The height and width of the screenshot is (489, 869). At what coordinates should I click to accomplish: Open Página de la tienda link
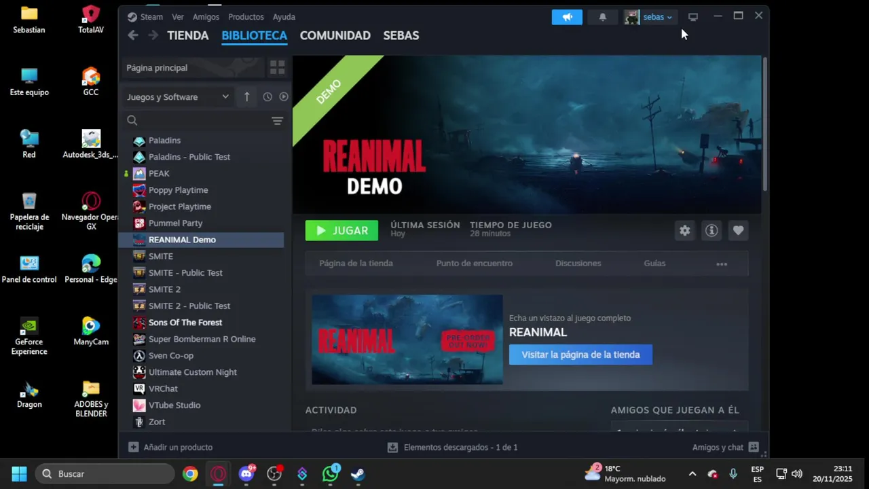[x=356, y=264]
